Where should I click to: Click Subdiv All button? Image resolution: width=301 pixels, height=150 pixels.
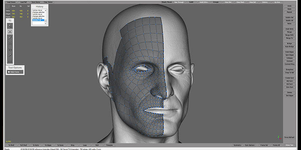click(289, 21)
